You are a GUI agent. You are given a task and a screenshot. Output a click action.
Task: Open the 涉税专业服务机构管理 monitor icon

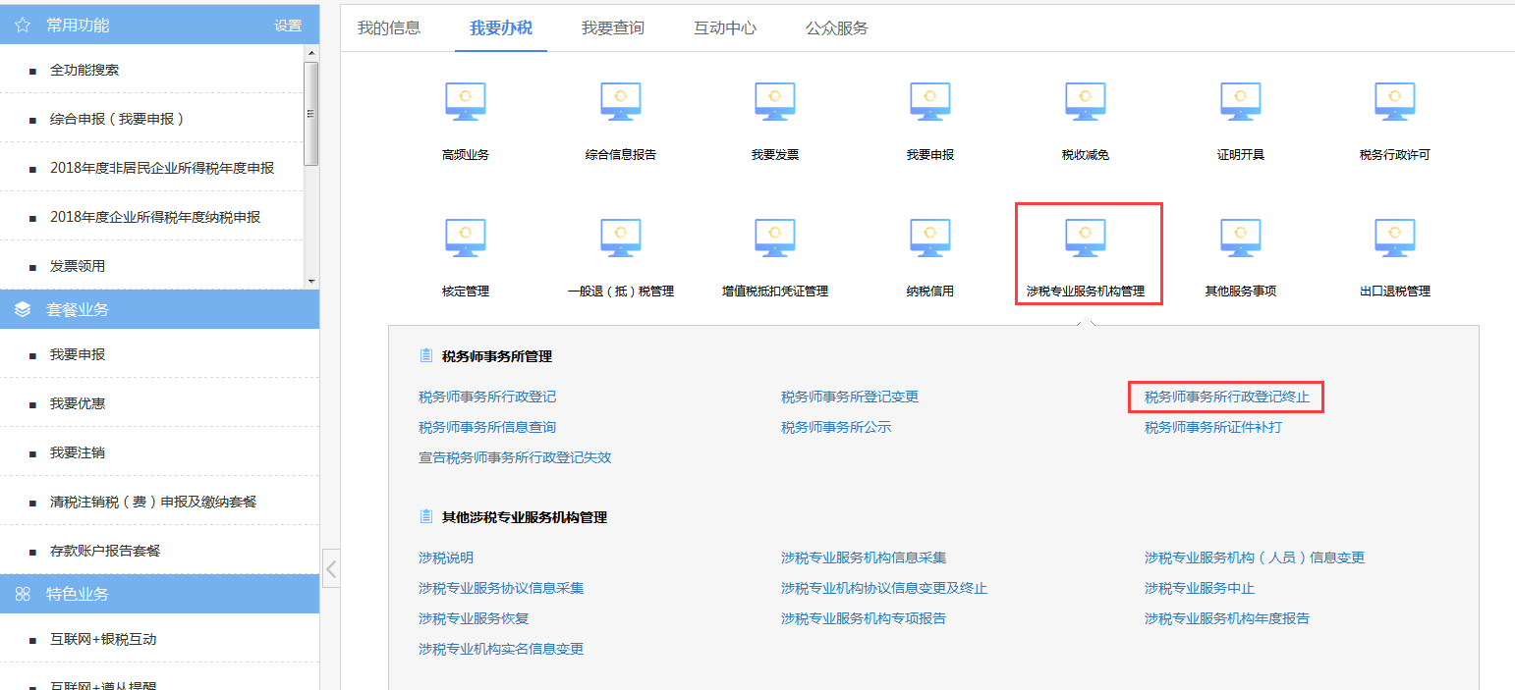pyautogui.click(x=1085, y=239)
